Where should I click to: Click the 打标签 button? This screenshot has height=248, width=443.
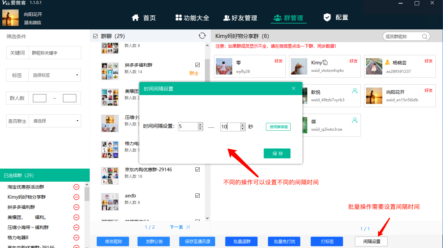[327, 241]
